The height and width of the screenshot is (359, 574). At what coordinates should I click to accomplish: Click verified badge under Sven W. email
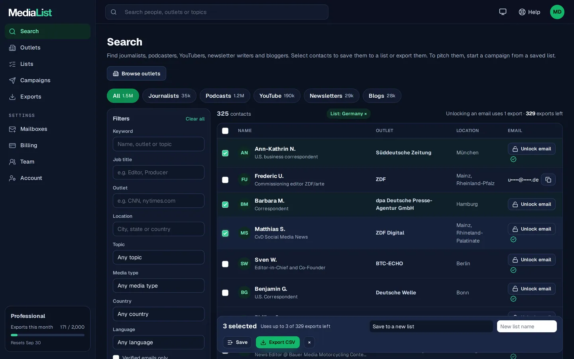click(513, 270)
